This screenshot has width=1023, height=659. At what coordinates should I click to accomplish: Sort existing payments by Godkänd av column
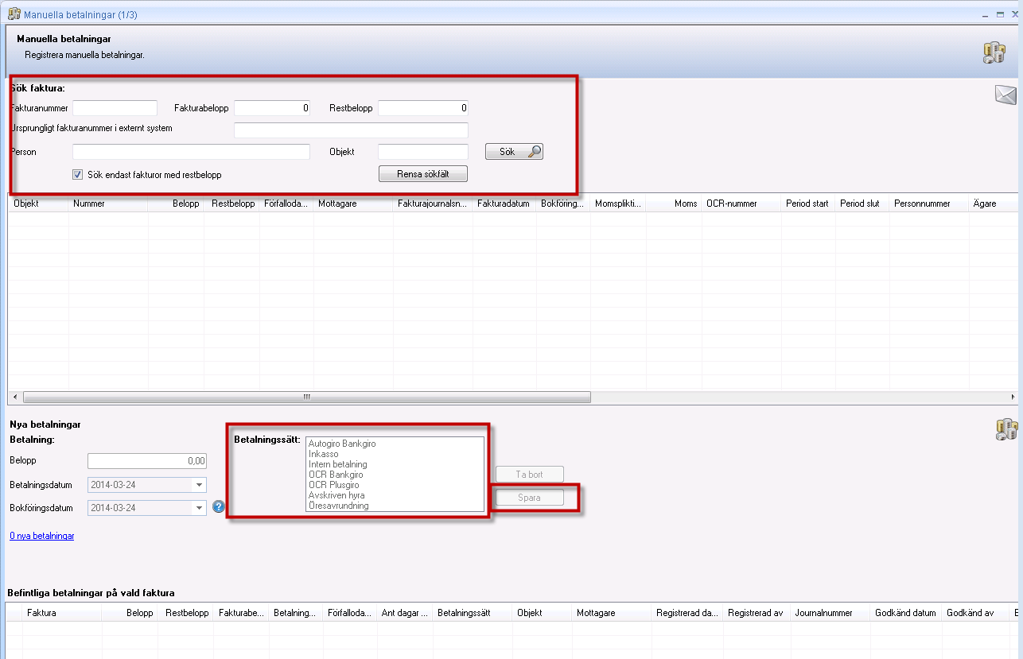(975, 613)
